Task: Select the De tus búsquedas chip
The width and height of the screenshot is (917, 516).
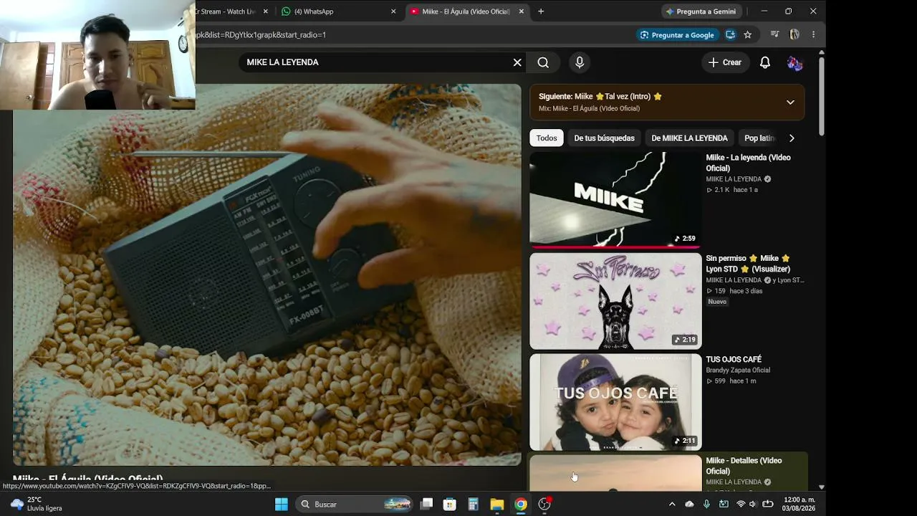Action: (x=604, y=138)
